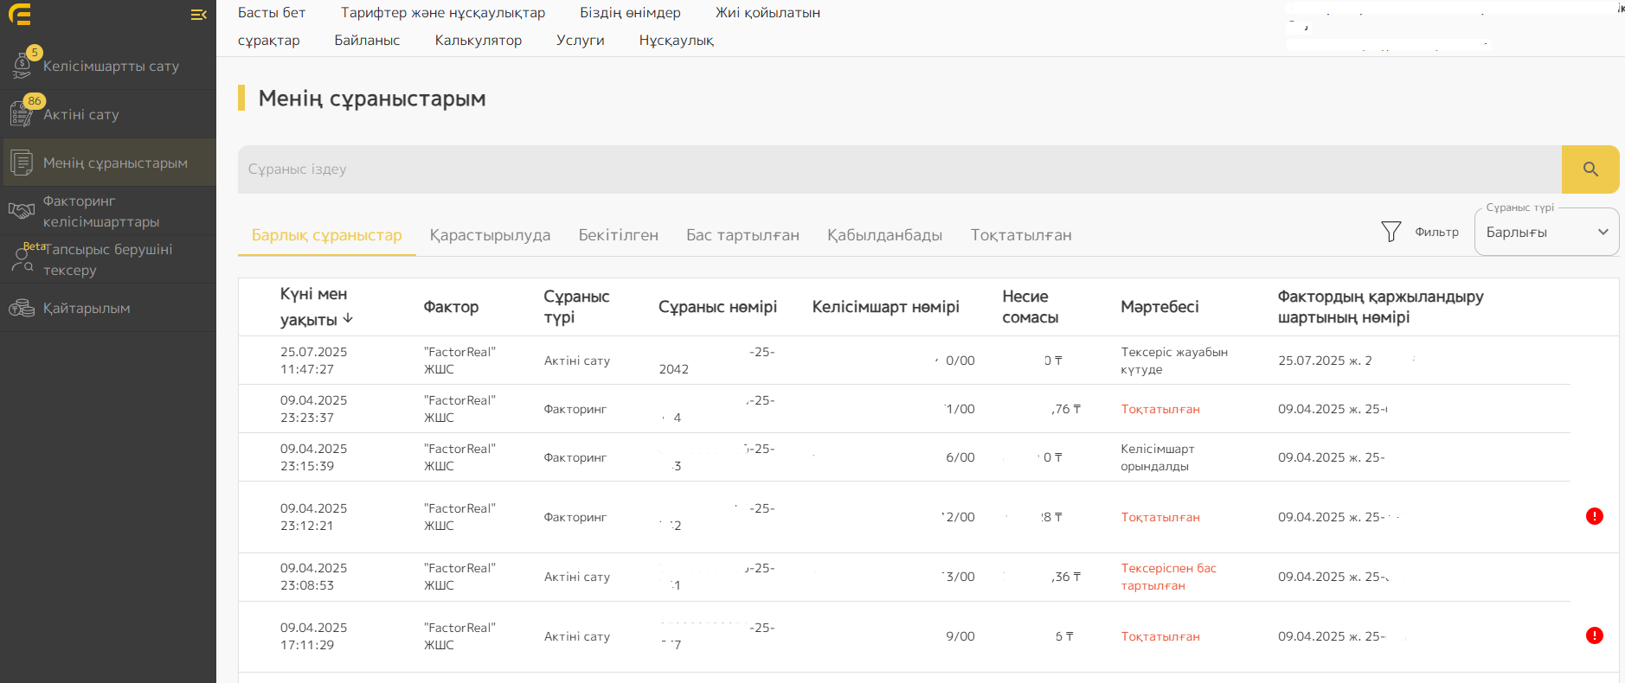Image resolution: width=1625 pixels, height=683 pixels.
Task: Sort by the arrow next to Күні мен уақыты
Action: (x=348, y=318)
